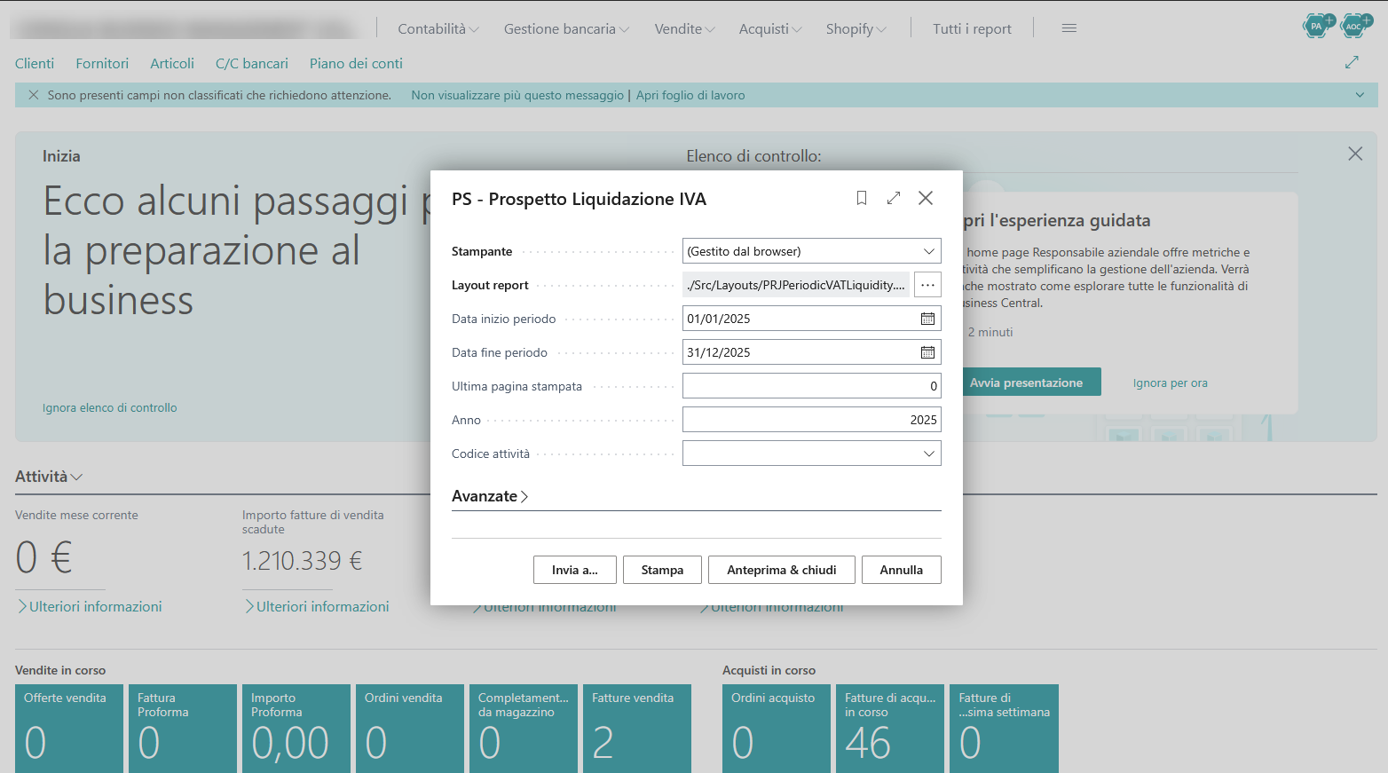Click Non visualizzare più questo messaggio
The height and width of the screenshot is (773, 1388).
pos(517,95)
